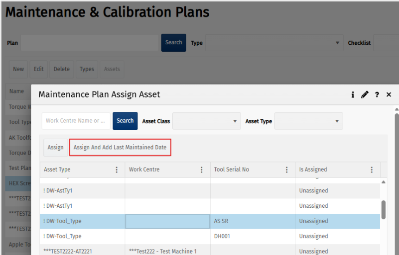The width and height of the screenshot is (399, 255).
Task: Open Asset Type column options menu
Action: [x=117, y=170]
